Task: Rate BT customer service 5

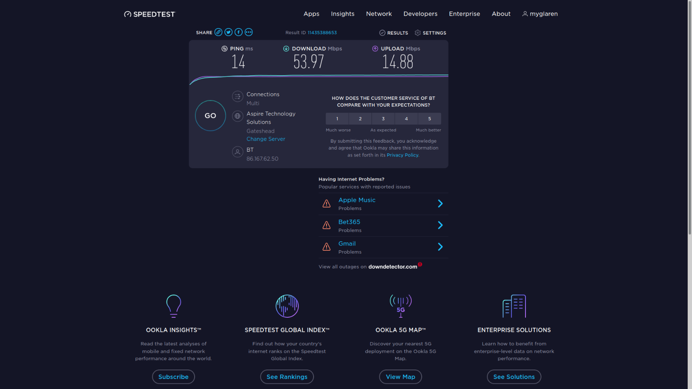Action: 429,119
